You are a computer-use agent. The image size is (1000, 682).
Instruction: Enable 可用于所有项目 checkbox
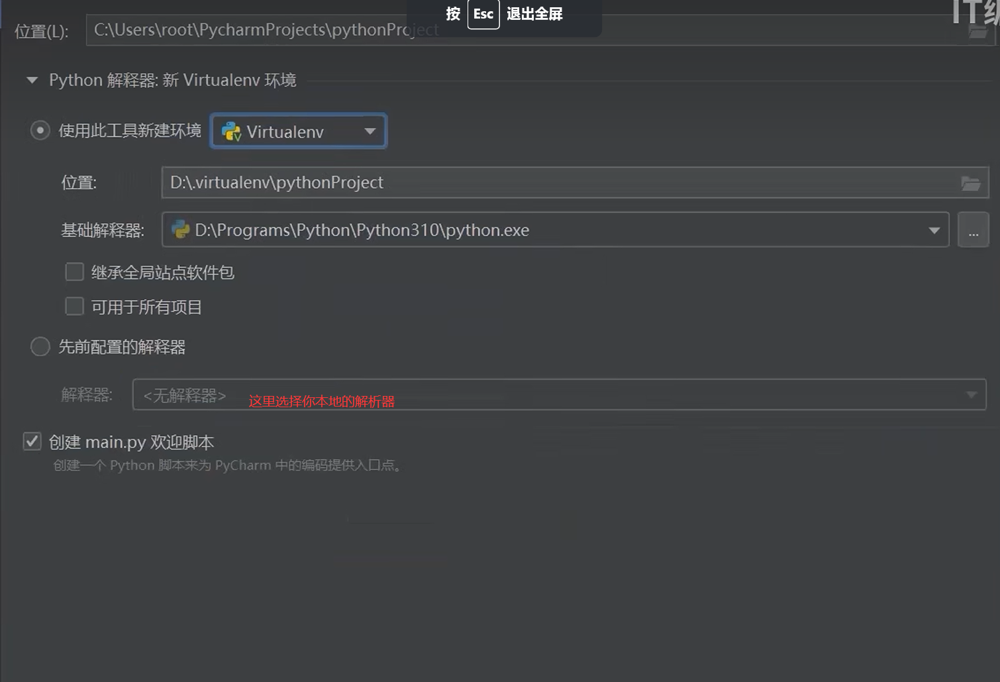[x=75, y=307]
